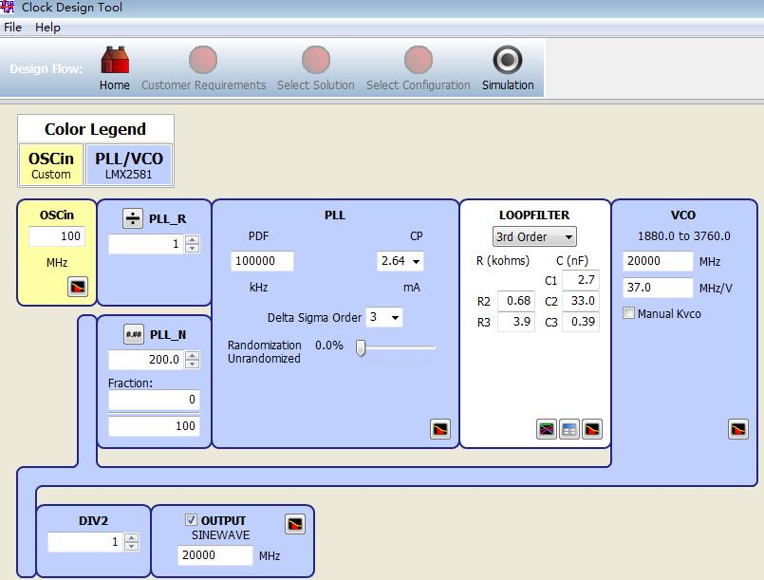Screen dimensions: 764x580
Task: Click C1 capacitor field
Action: pos(580,280)
